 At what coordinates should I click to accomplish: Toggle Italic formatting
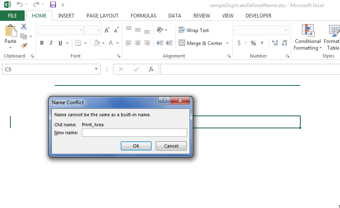(x=51, y=43)
